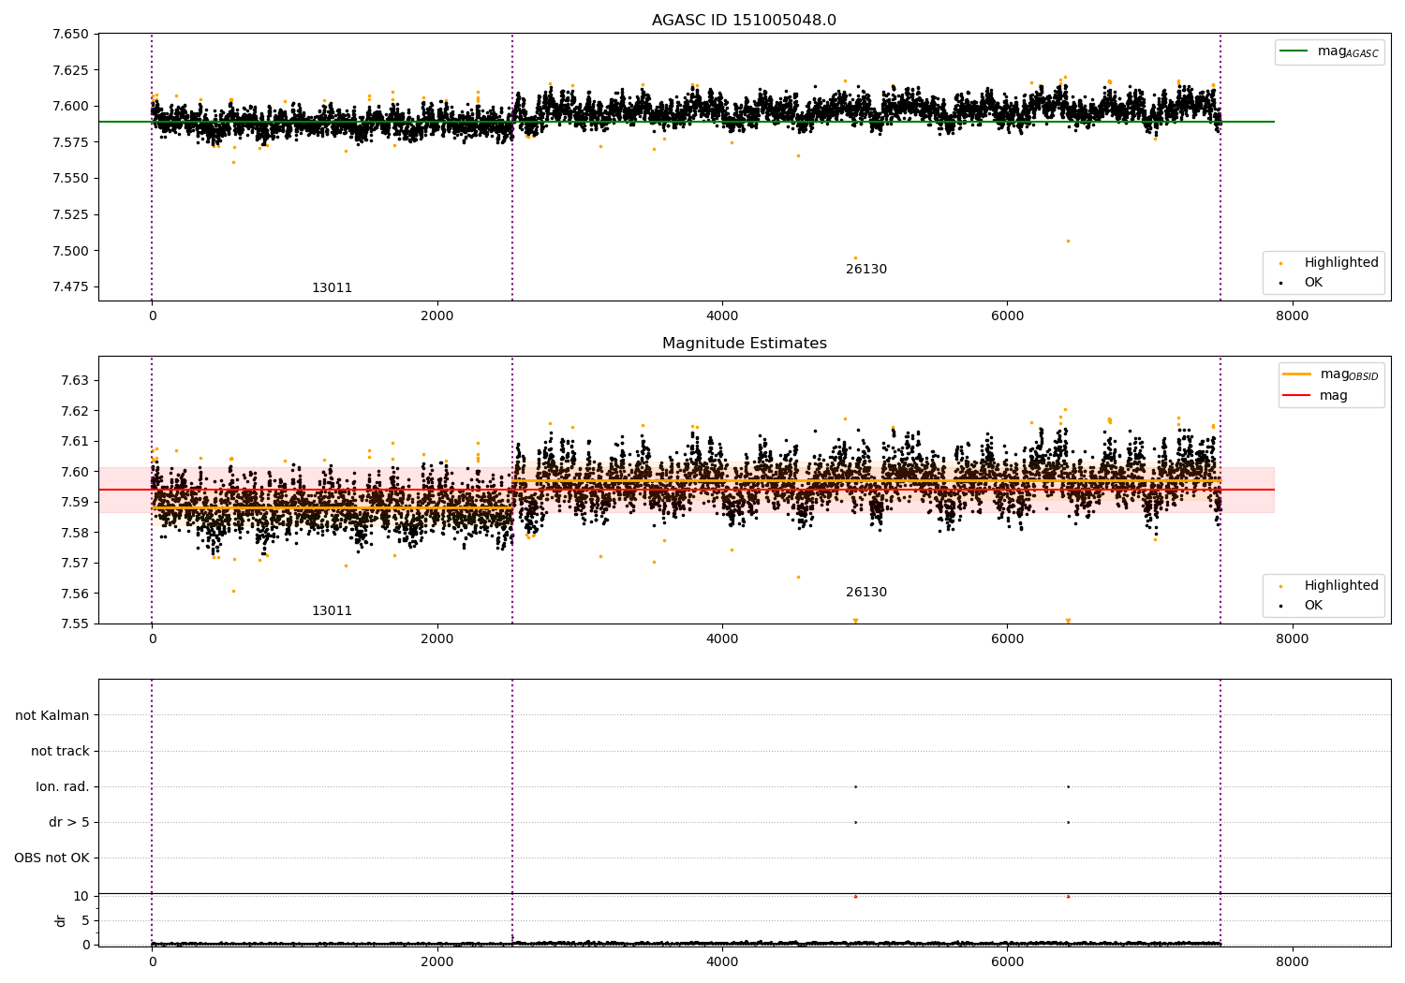This screenshot has width=1405, height=983.
Task: Click the orange mag OBSID legend line
Action: [x=1297, y=374]
